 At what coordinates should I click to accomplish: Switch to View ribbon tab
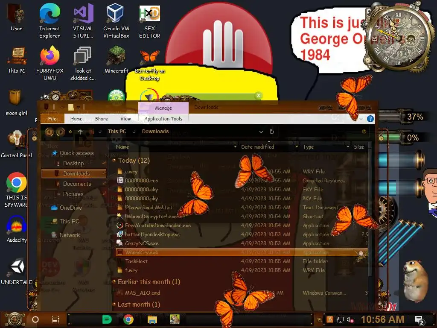pos(126,119)
